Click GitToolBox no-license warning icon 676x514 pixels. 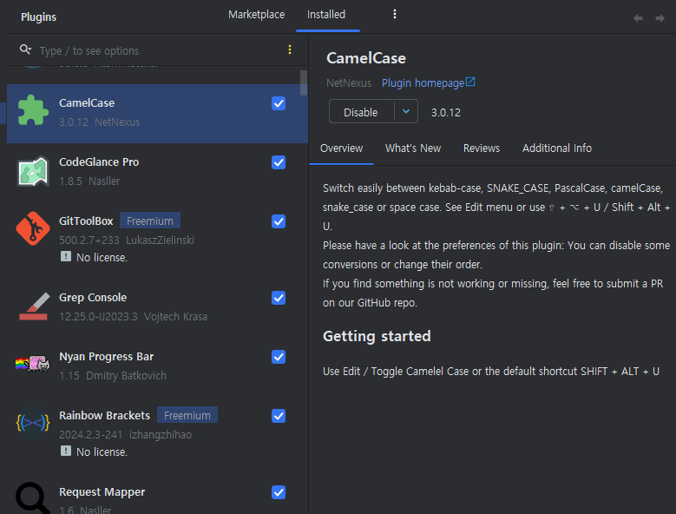pos(66,257)
